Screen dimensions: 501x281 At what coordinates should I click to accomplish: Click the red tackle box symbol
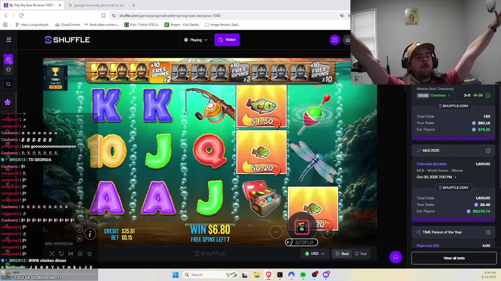click(x=261, y=198)
